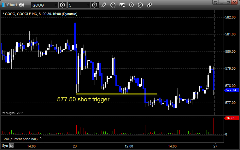Viewport: 240px width, 150px height.
Task: Open the GOOG symbol dropdown
Action: [56, 5]
